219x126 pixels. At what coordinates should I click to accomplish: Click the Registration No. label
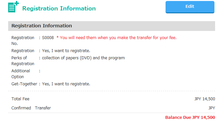coord(23,41)
